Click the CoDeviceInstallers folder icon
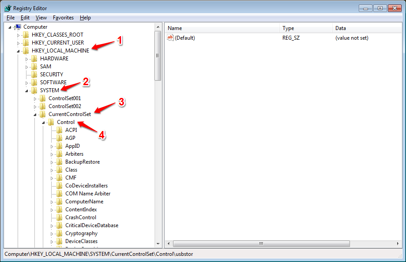The image size is (406, 262). coord(59,186)
